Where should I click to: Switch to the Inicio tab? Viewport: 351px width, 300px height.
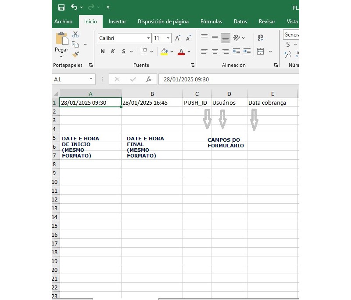click(90, 22)
